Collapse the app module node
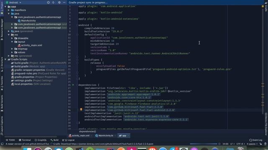The image size is (268, 150). (5, 7)
